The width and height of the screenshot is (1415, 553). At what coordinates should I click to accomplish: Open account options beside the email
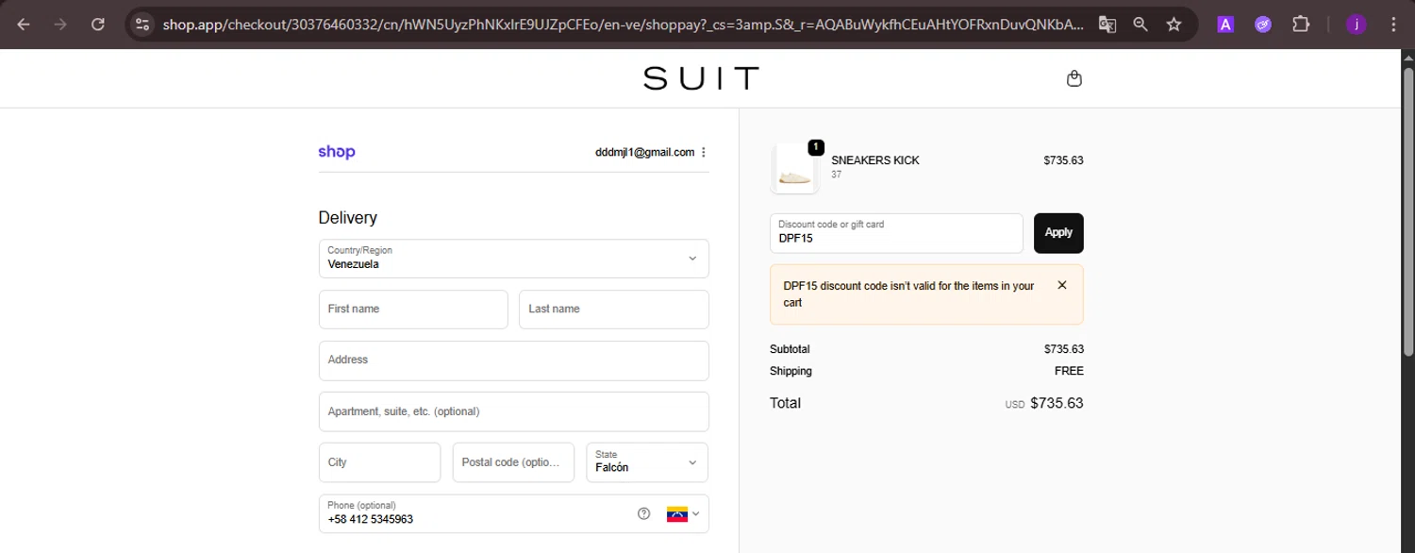pyautogui.click(x=704, y=152)
